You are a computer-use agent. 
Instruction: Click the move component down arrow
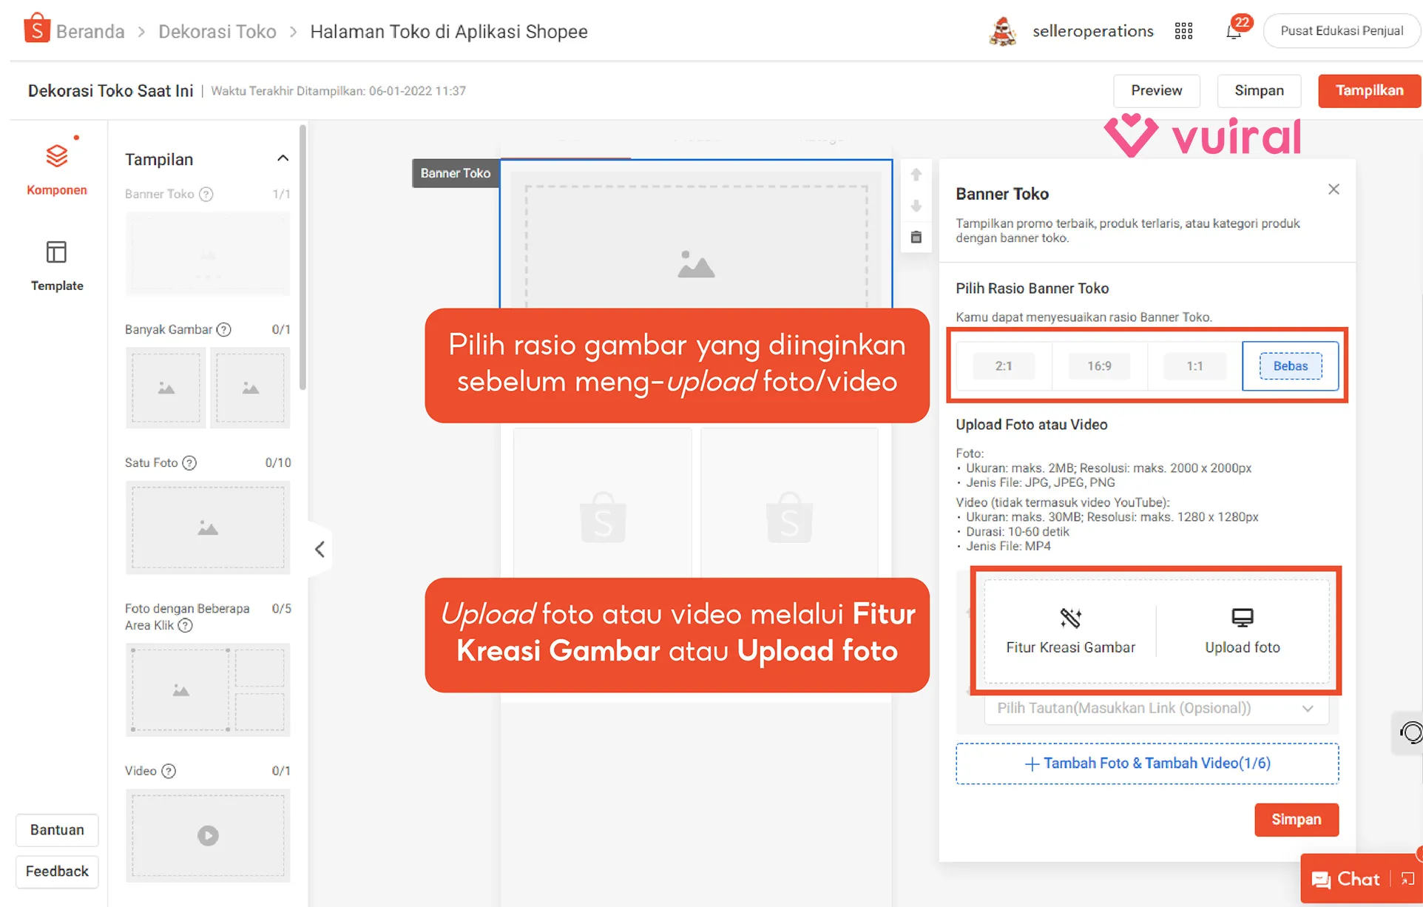click(916, 206)
